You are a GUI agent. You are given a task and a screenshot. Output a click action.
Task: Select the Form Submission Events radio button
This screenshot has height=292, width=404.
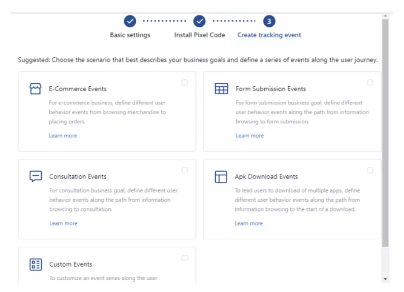(x=370, y=83)
